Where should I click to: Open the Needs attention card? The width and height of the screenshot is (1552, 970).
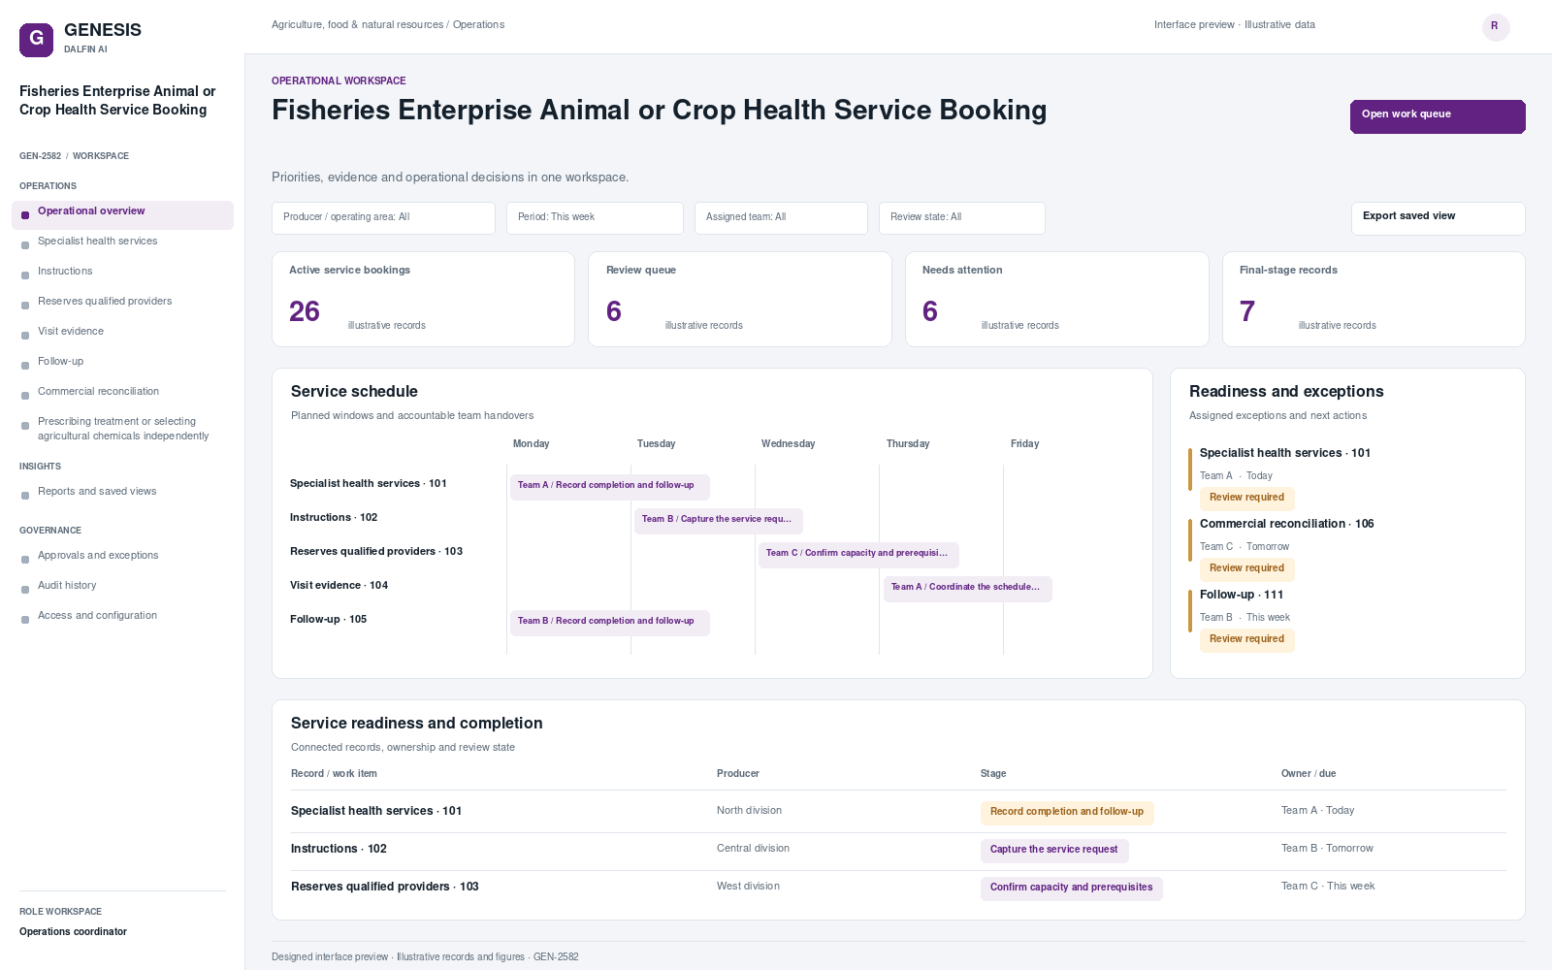tap(1057, 299)
